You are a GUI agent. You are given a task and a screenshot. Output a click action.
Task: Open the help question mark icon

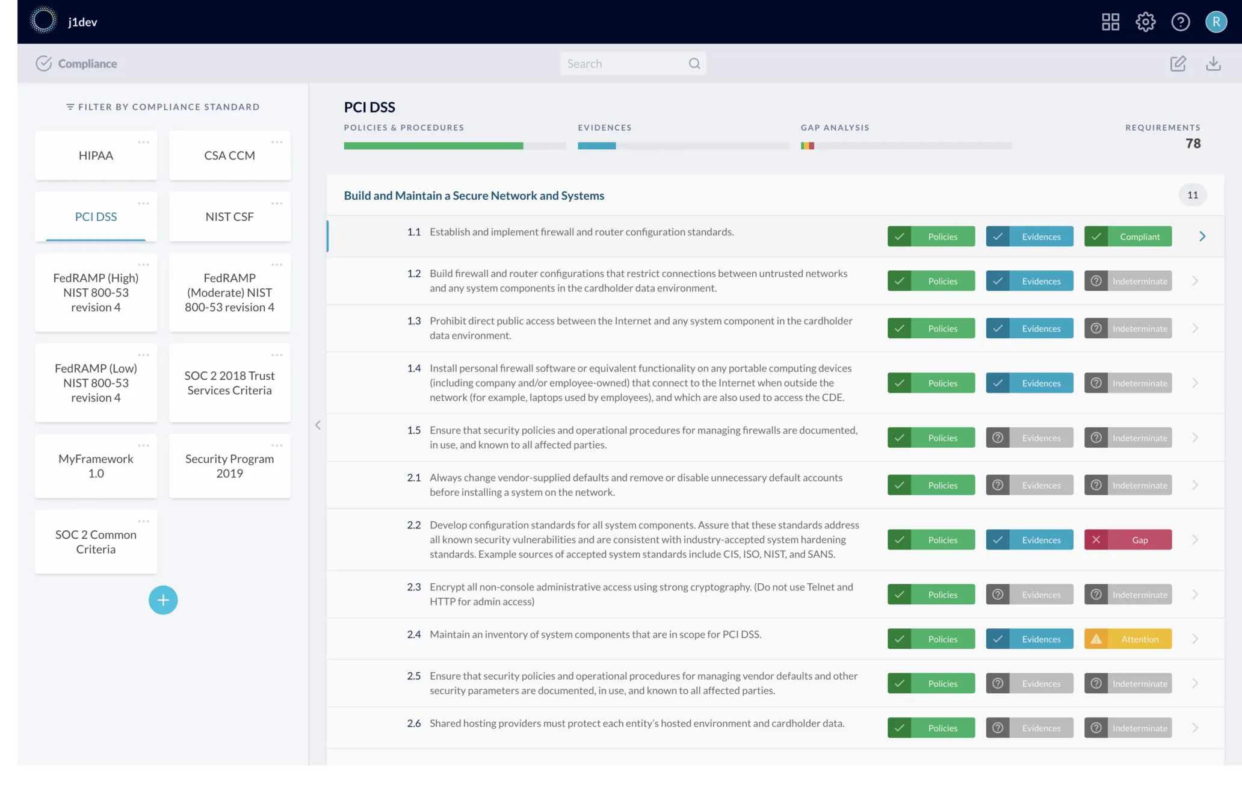(x=1180, y=22)
